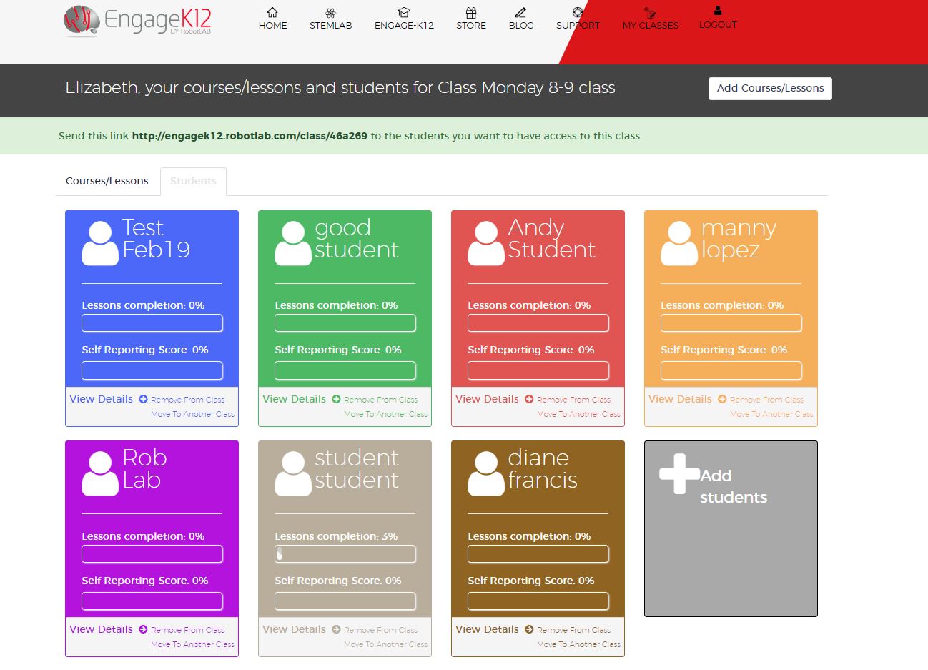Open the class invitation link URL
The height and width of the screenshot is (670, 928).
(250, 136)
